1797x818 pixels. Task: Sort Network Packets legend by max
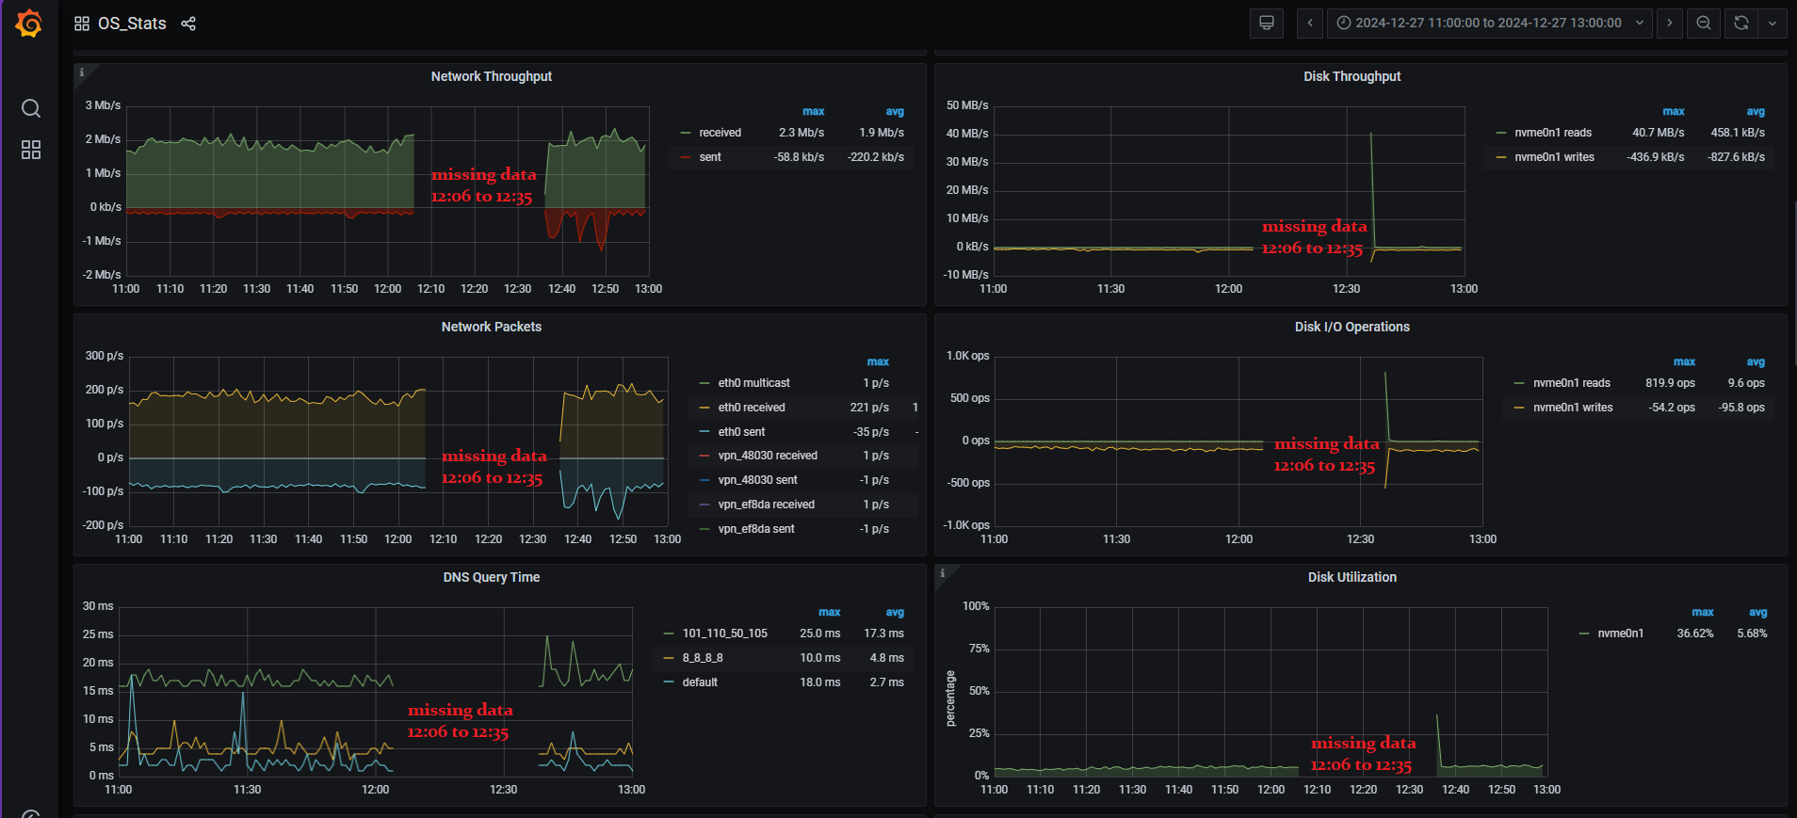point(878,361)
